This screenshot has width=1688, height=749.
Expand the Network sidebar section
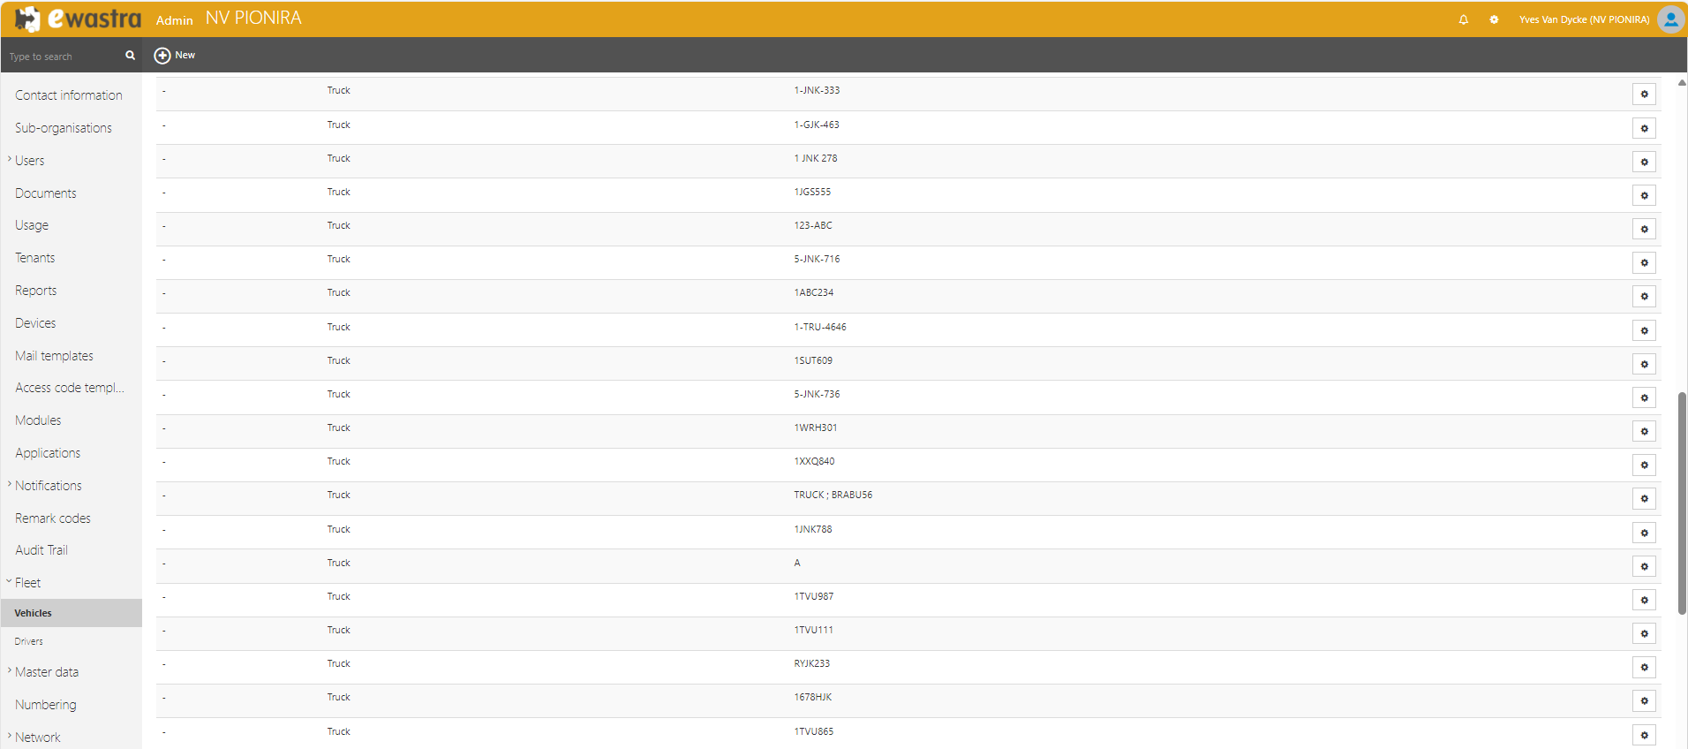(10, 737)
